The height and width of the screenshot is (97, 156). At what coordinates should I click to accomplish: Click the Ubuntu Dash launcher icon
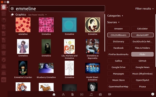[x=4, y=7]
